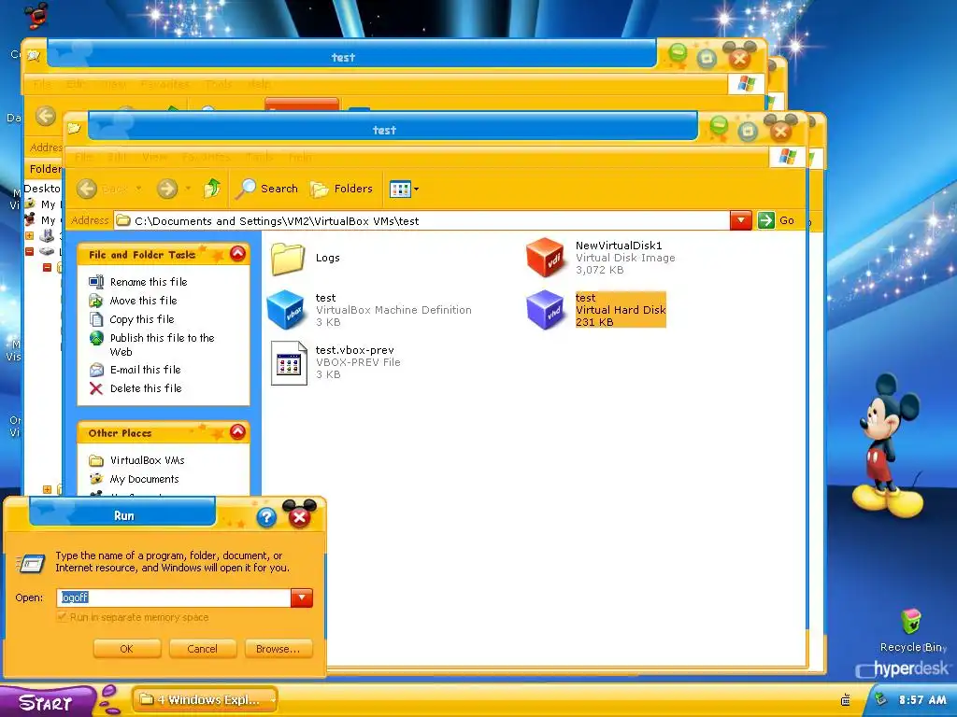957x717 pixels.
Task: Collapse the Other Places panel
Action: pos(238,432)
